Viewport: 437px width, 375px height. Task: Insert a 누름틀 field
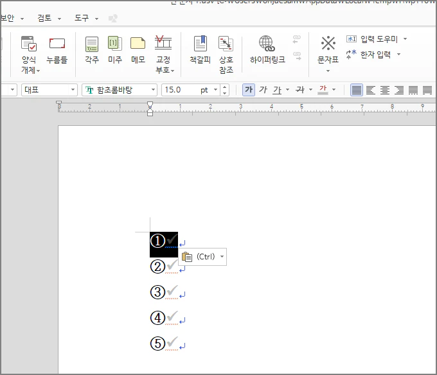coord(57,50)
